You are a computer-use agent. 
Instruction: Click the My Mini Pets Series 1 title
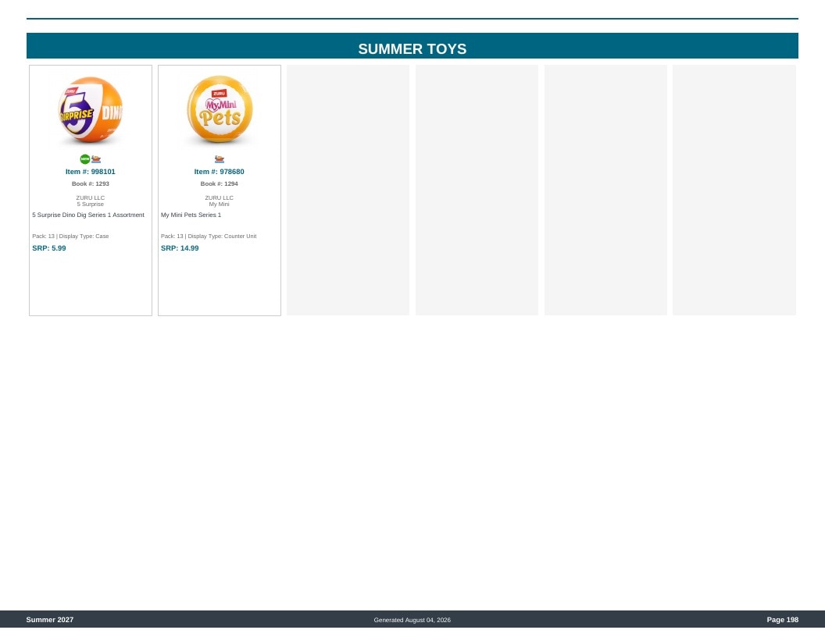pos(191,215)
